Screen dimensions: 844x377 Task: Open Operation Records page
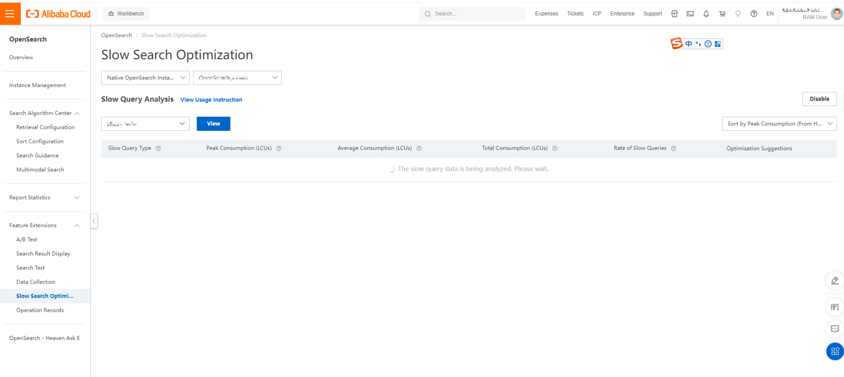pos(40,311)
